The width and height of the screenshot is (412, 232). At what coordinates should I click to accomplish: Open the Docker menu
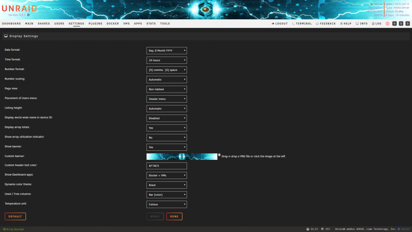[x=113, y=23]
